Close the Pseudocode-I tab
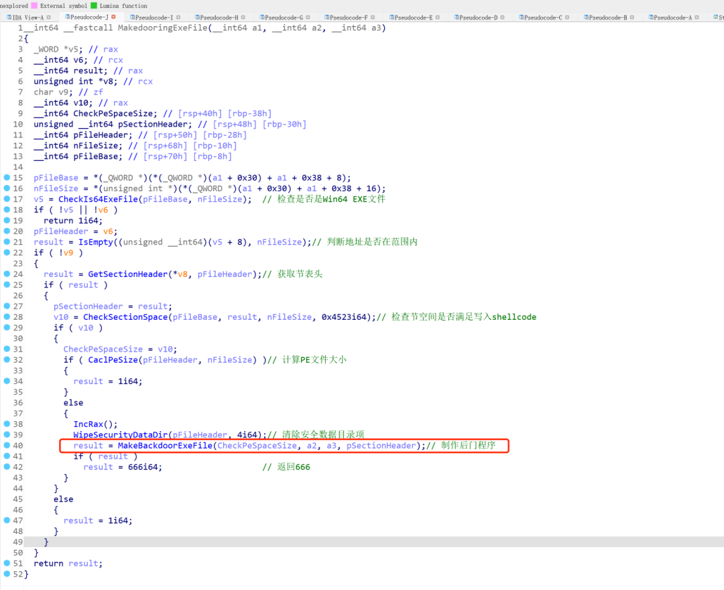Image resolution: width=724 pixels, height=590 pixels. point(178,17)
